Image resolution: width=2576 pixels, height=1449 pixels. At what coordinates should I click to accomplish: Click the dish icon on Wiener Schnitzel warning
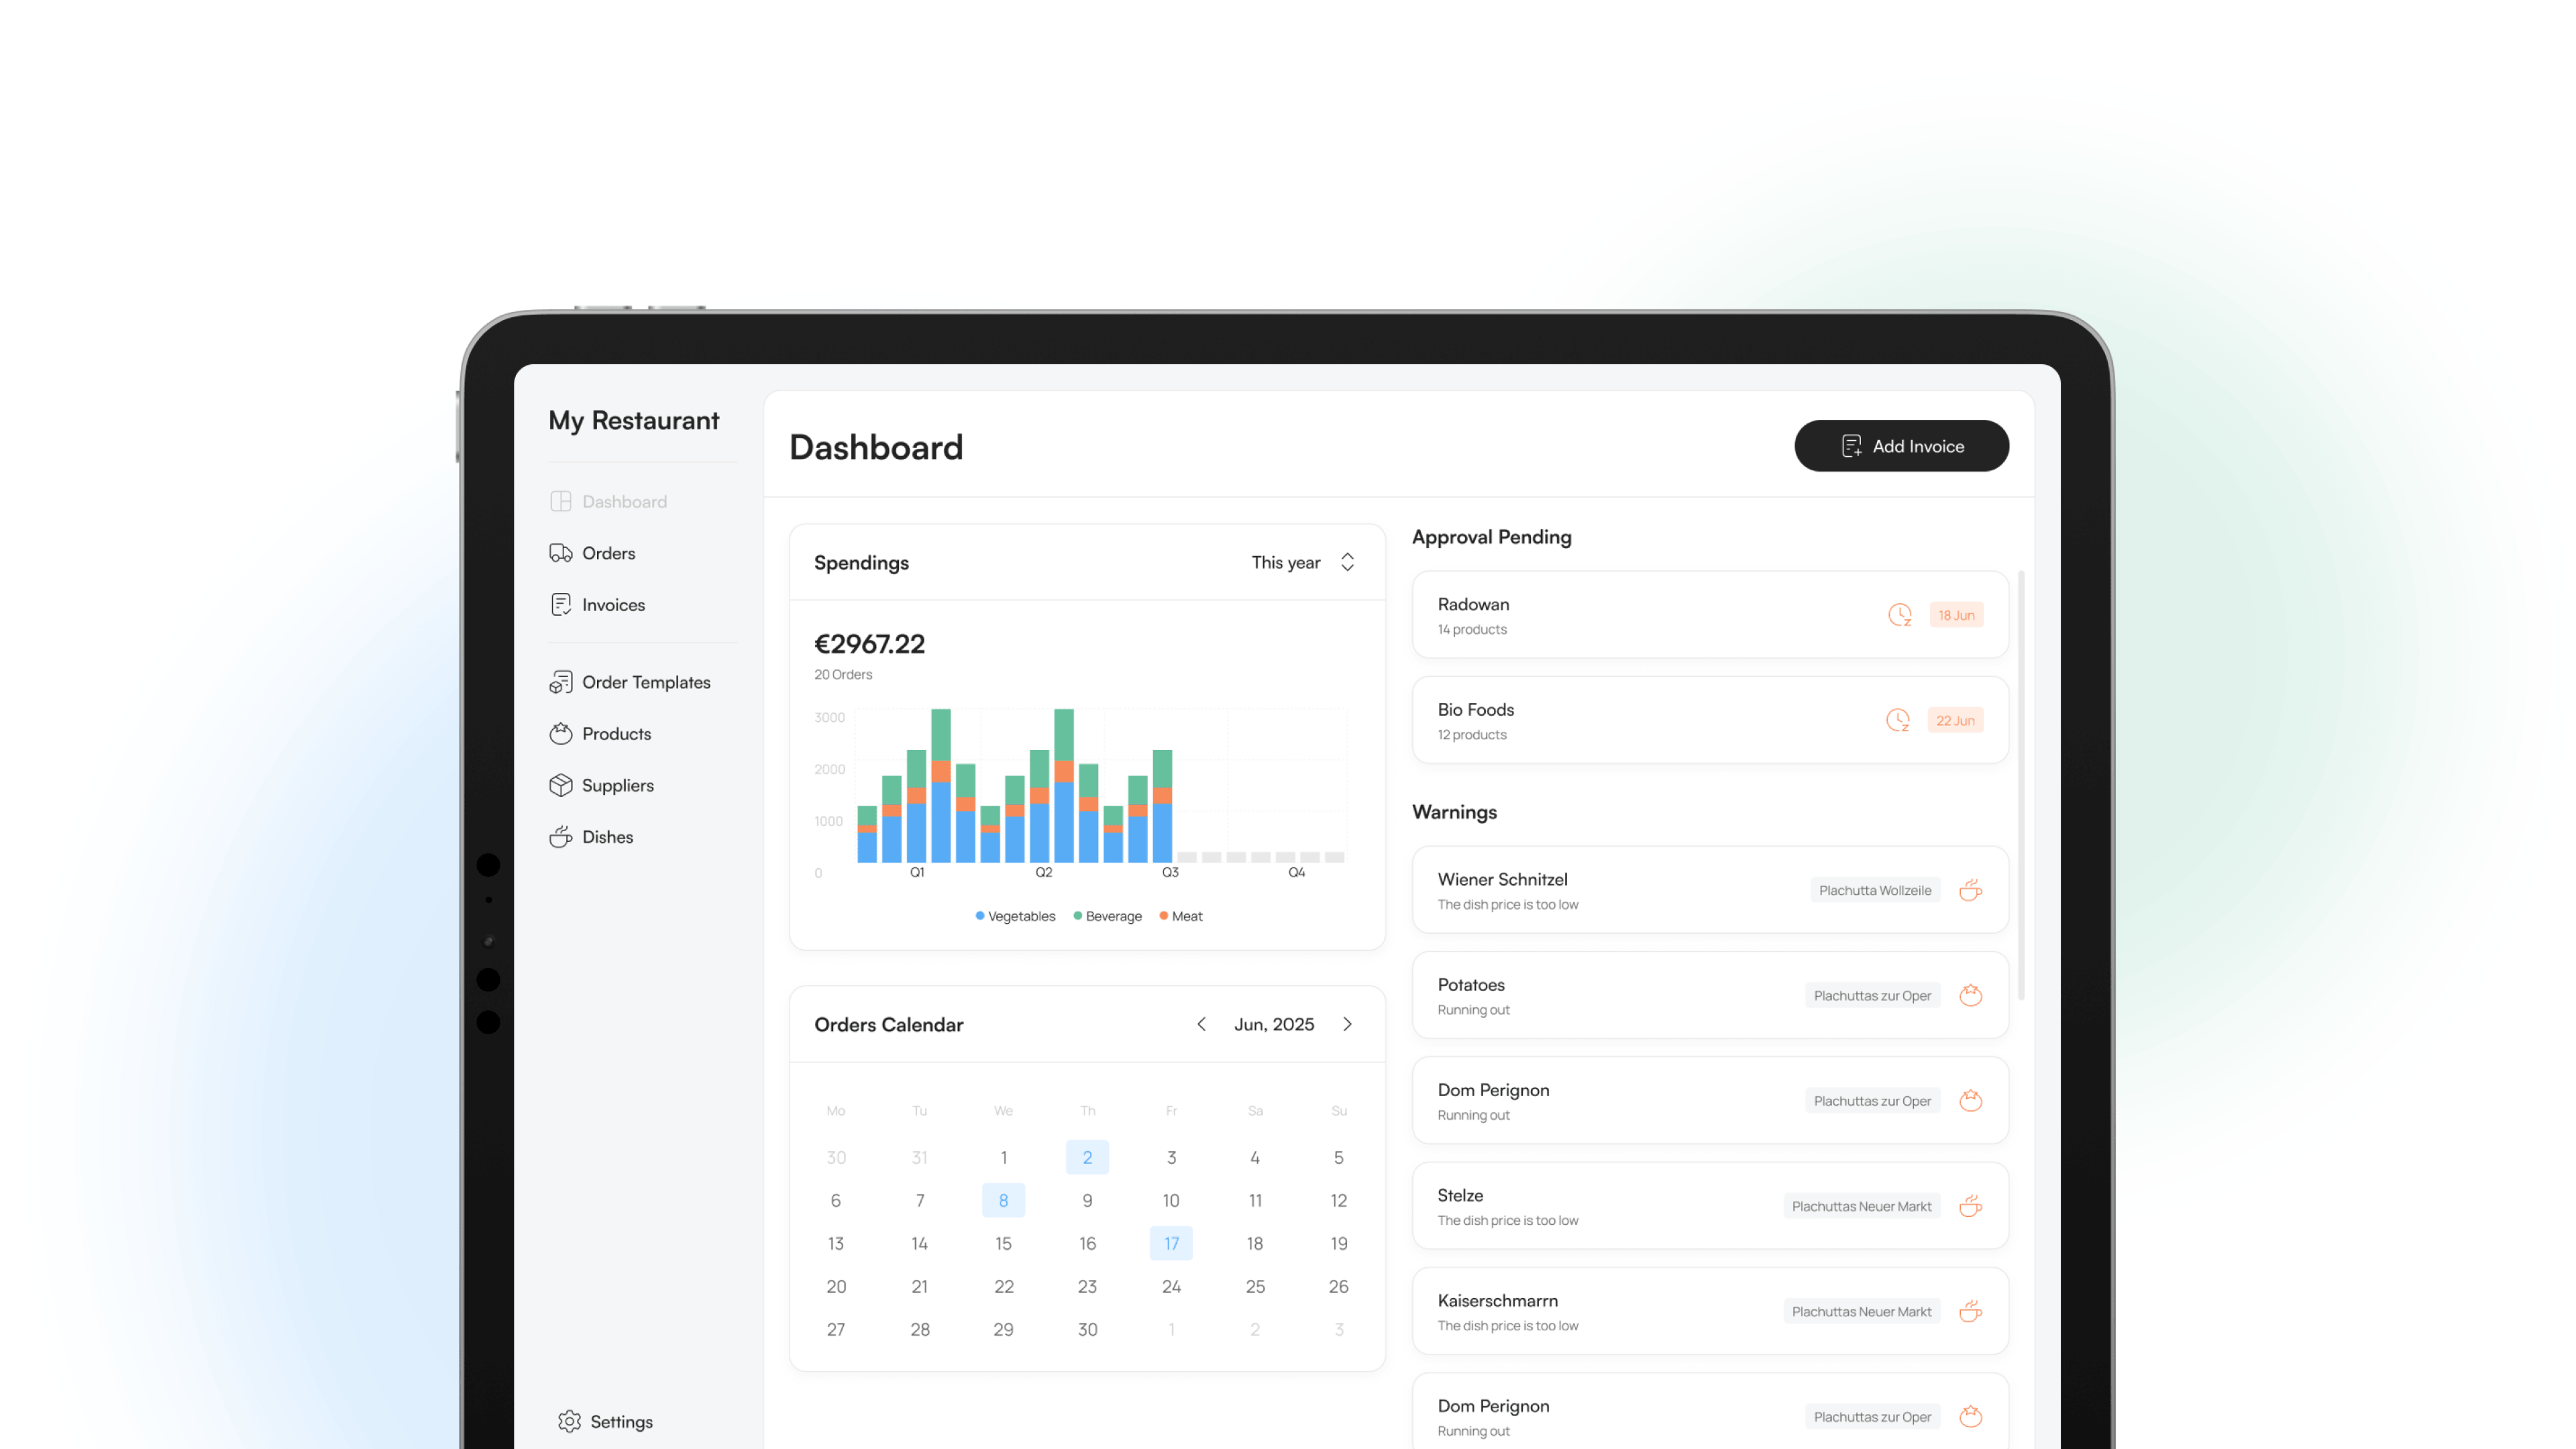pyautogui.click(x=1970, y=890)
